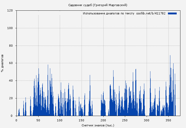
Task: Click the vertical axis label '% диалогов'
Action: tap(3, 63)
